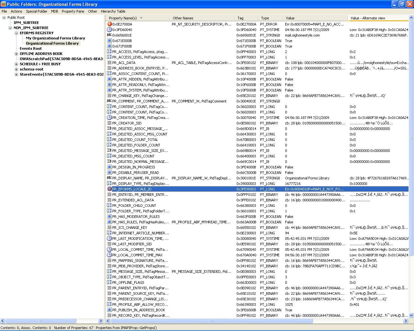The image size is (414, 331).
Task: Sort by the Type column header
Action: click(x=270, y=18)
